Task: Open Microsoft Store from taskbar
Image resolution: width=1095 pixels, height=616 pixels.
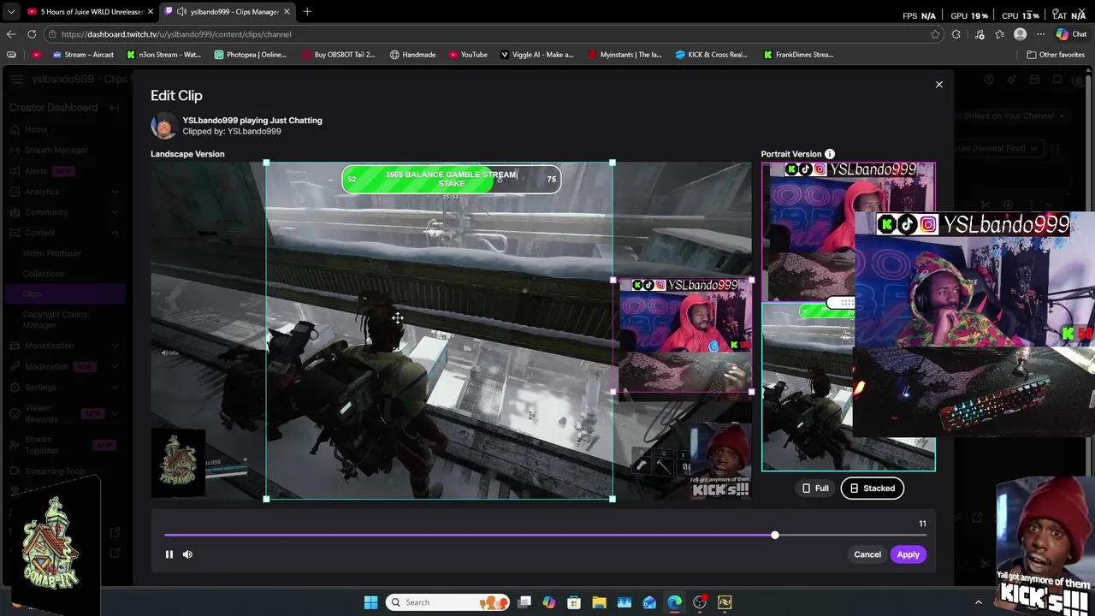Action: pos(574,602)
